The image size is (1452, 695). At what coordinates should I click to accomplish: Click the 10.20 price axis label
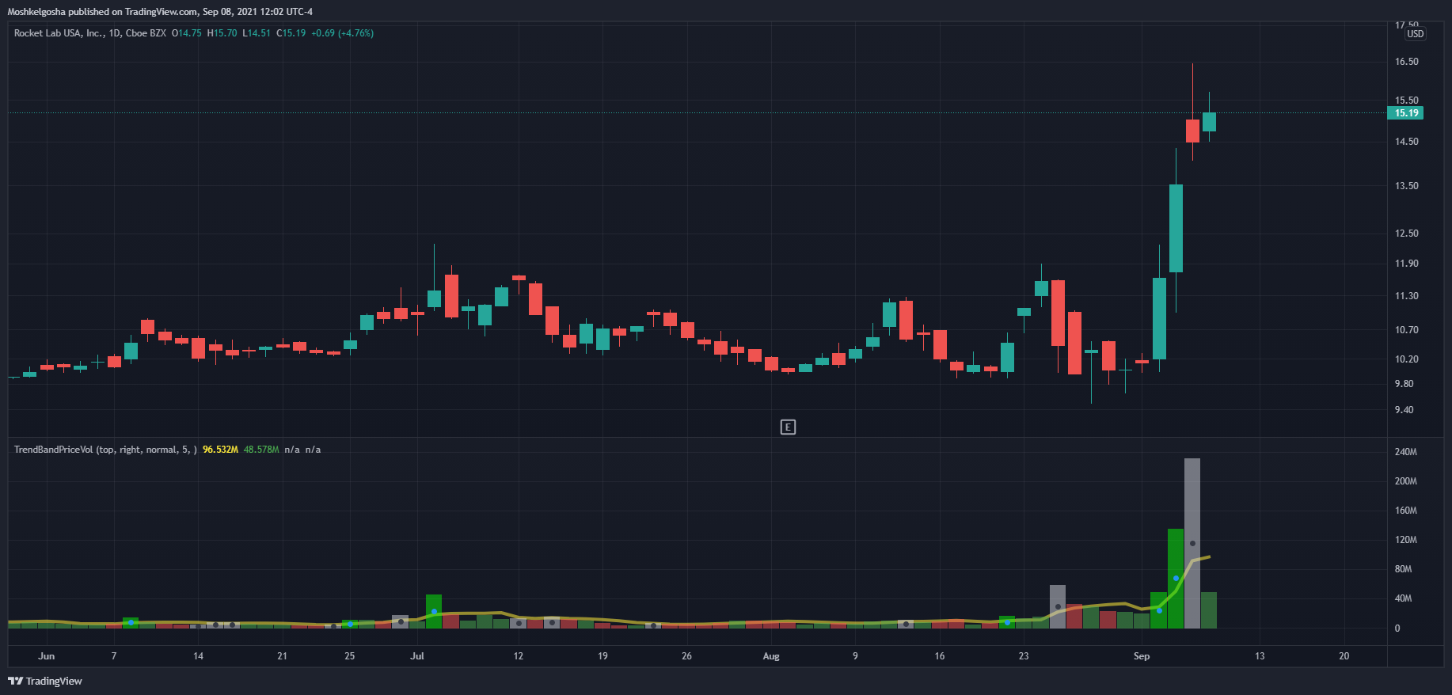[1406, 359]
